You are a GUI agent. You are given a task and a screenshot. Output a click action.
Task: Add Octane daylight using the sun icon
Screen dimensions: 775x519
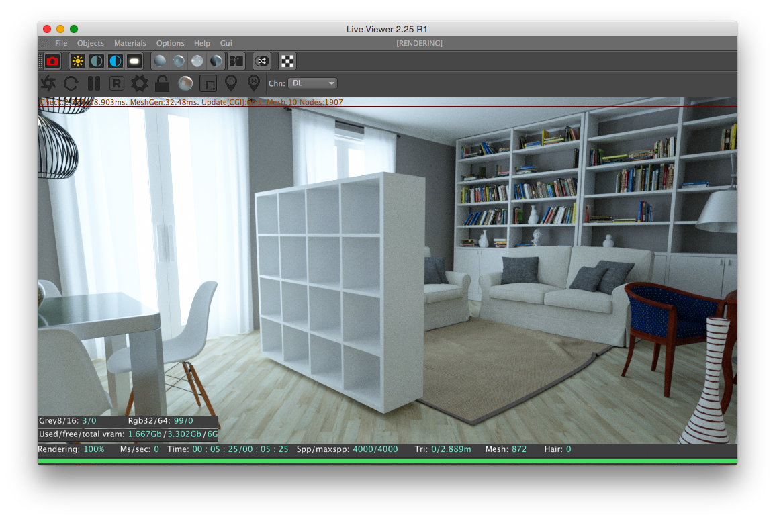(x=78, y=61)
